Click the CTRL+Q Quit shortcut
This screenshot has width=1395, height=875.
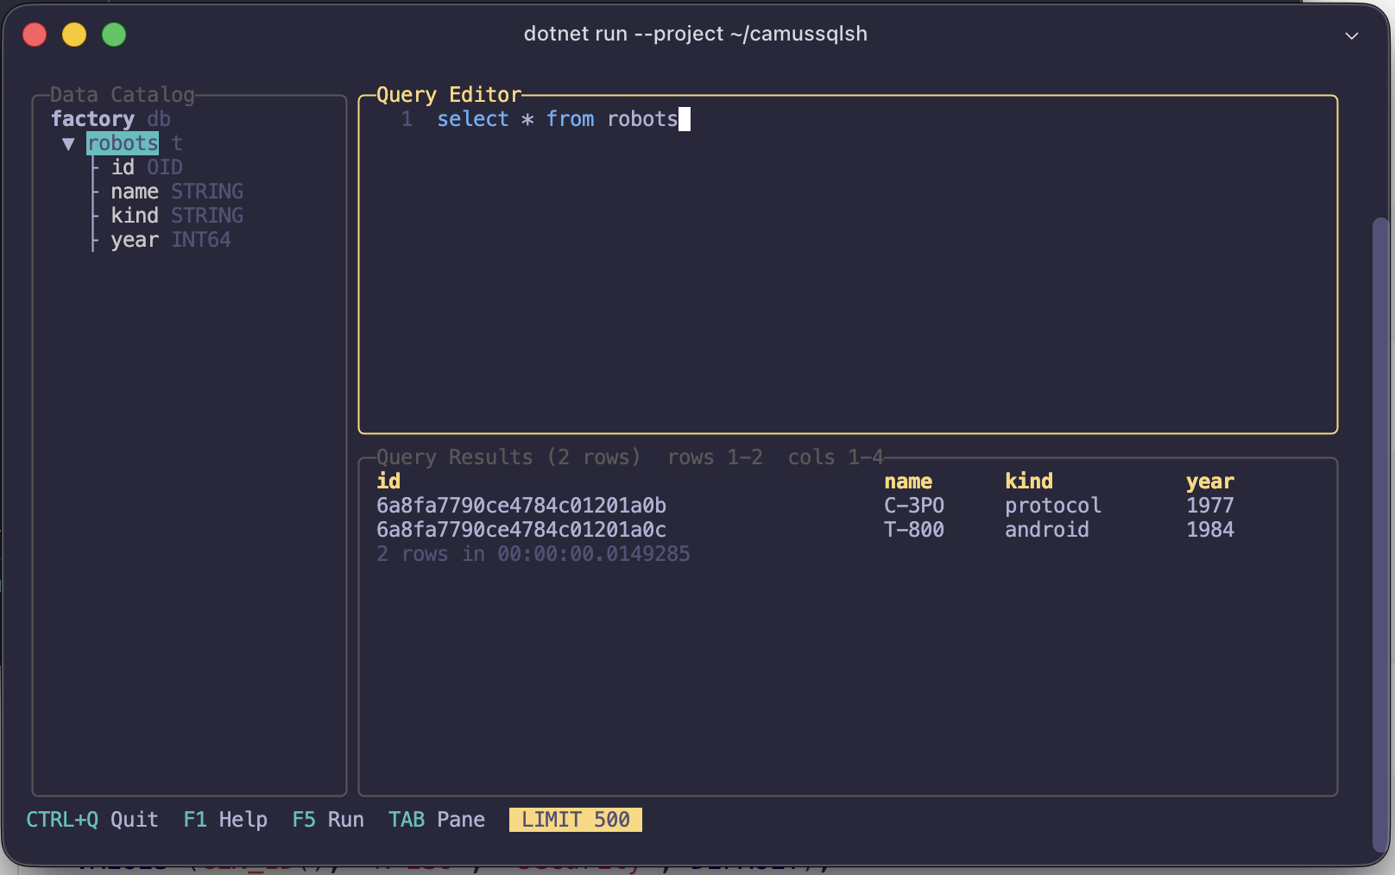click(x=92, y=820)
